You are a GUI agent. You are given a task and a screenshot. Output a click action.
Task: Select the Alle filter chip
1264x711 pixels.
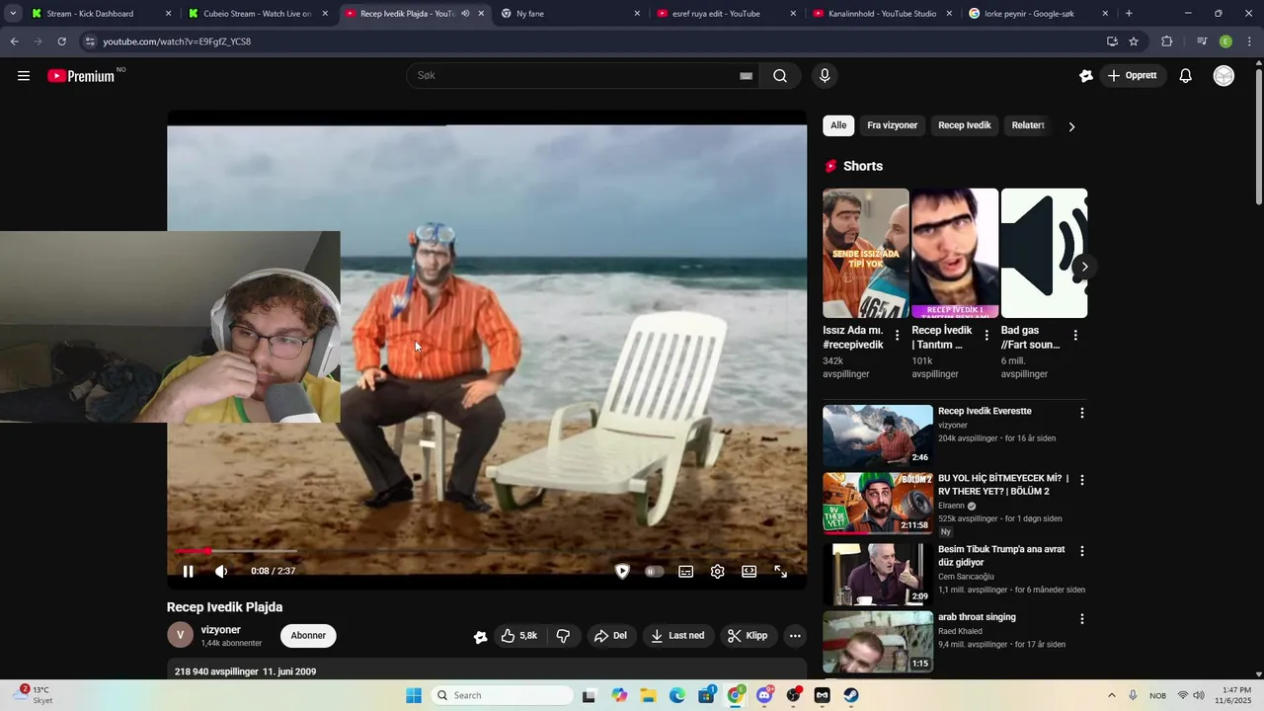[838, 125]
